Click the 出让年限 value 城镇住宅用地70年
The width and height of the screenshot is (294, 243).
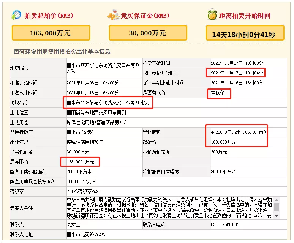pyautogui.click(x=85, y=142)
